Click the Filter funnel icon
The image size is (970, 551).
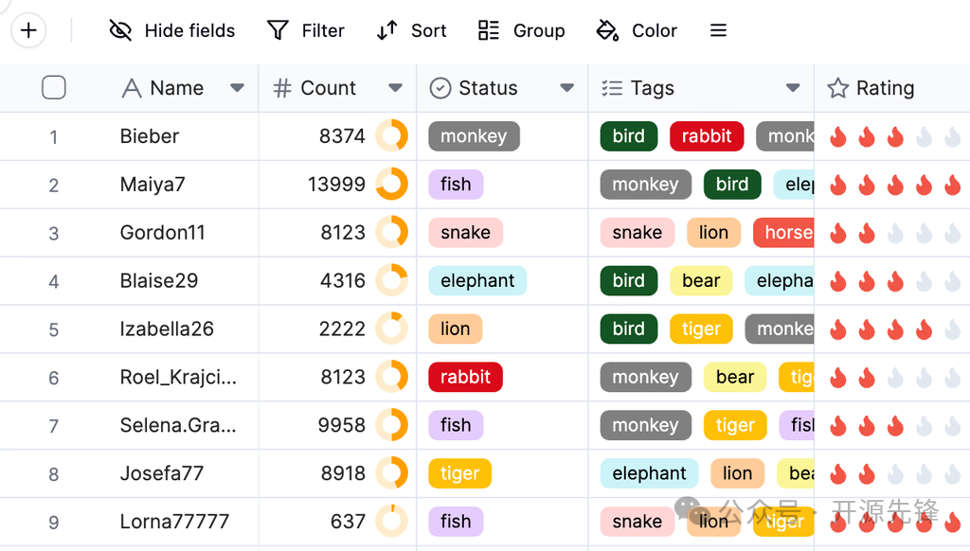coord(278,30)
